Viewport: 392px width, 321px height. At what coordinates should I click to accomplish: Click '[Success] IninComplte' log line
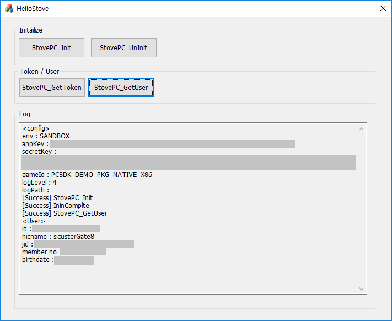56,206
